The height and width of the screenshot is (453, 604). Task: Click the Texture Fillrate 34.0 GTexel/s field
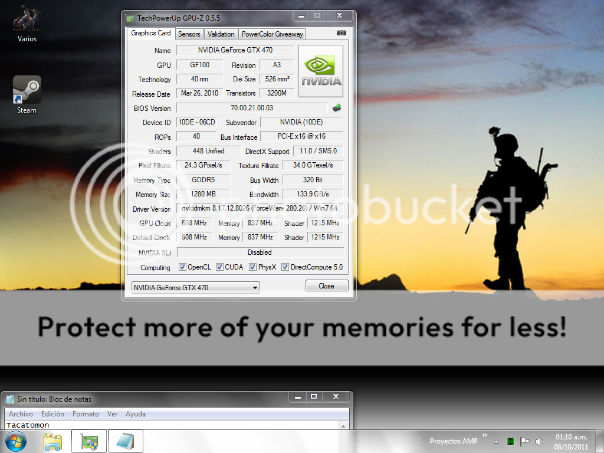coord(313,165)
